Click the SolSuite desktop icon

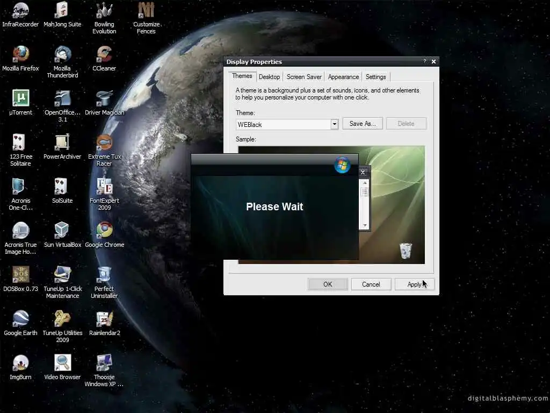(62, 191)
